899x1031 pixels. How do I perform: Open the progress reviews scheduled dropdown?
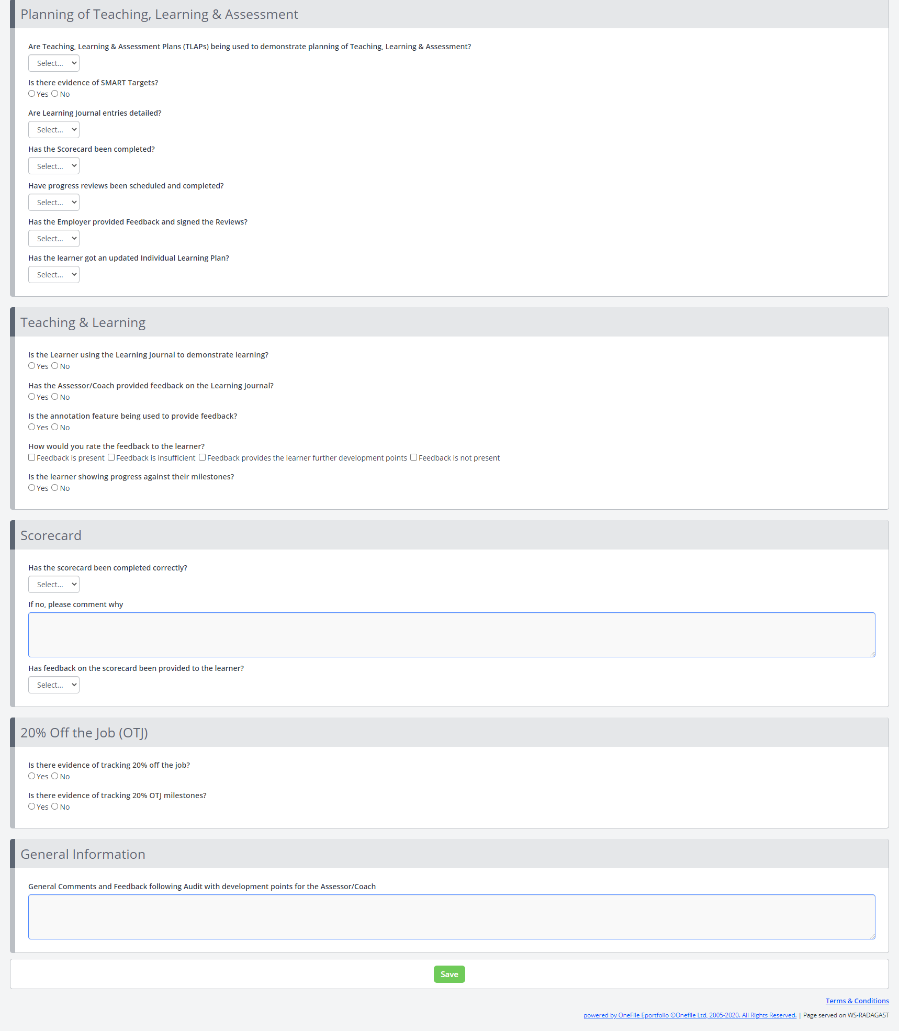54,203
